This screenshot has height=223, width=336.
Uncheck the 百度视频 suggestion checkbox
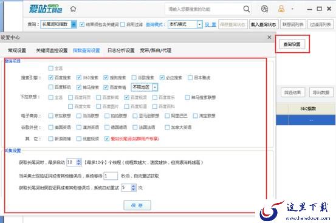click(126, 97)
